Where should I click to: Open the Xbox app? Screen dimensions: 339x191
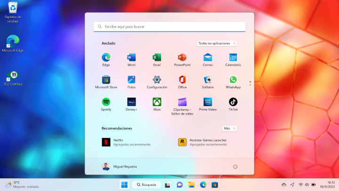point(157,104)
